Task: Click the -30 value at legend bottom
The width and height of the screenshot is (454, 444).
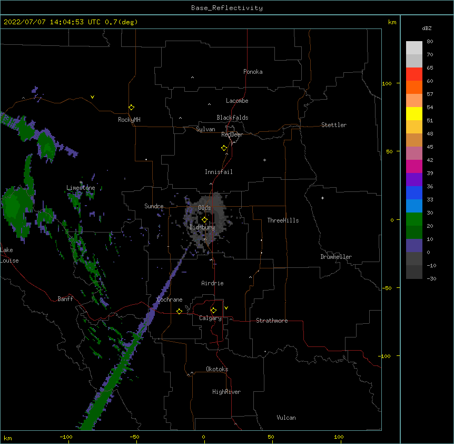Action: pyautogui.click(x=431, y=278)
